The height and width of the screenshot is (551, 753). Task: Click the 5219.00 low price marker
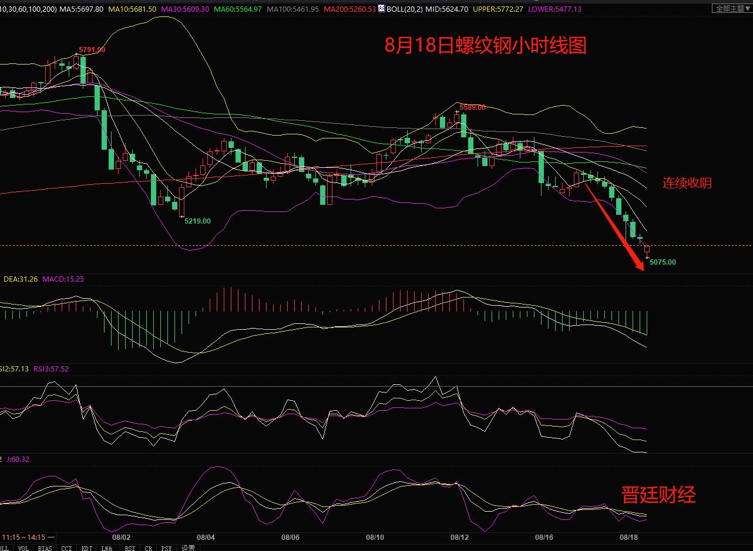197,221
